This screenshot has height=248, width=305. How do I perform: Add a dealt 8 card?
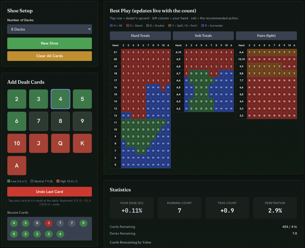(60, 121)
